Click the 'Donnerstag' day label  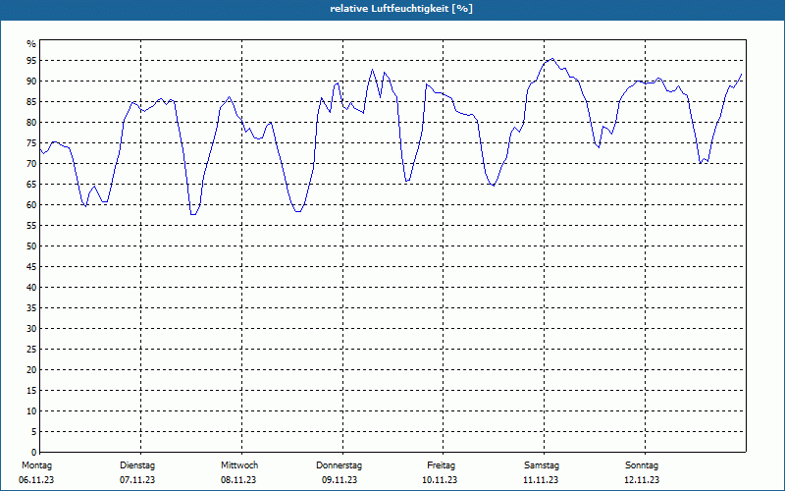point(339,465)
